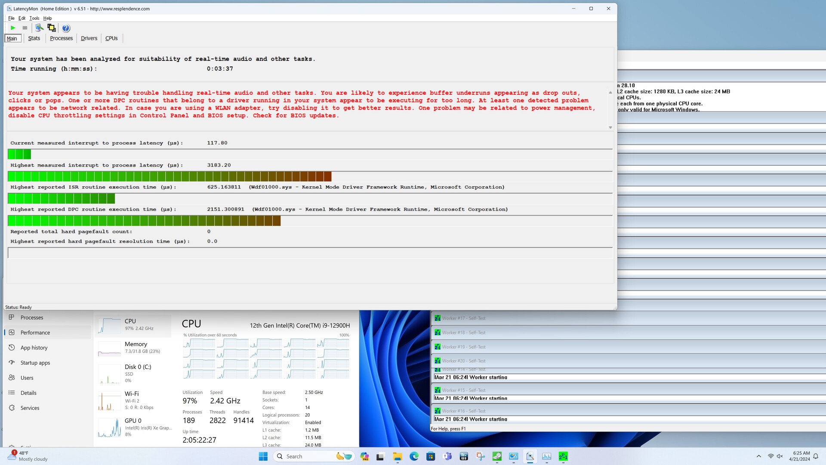Click the computer analyzer toolbar icon
826x465 pixels.
pos(39,28)
